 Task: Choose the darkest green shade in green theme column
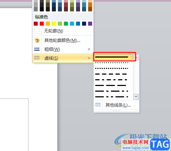click(x=72, y=9)
